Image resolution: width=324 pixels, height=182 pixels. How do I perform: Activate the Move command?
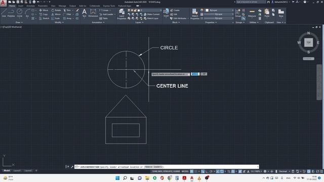pyautogui.click(x=44, y=10)
